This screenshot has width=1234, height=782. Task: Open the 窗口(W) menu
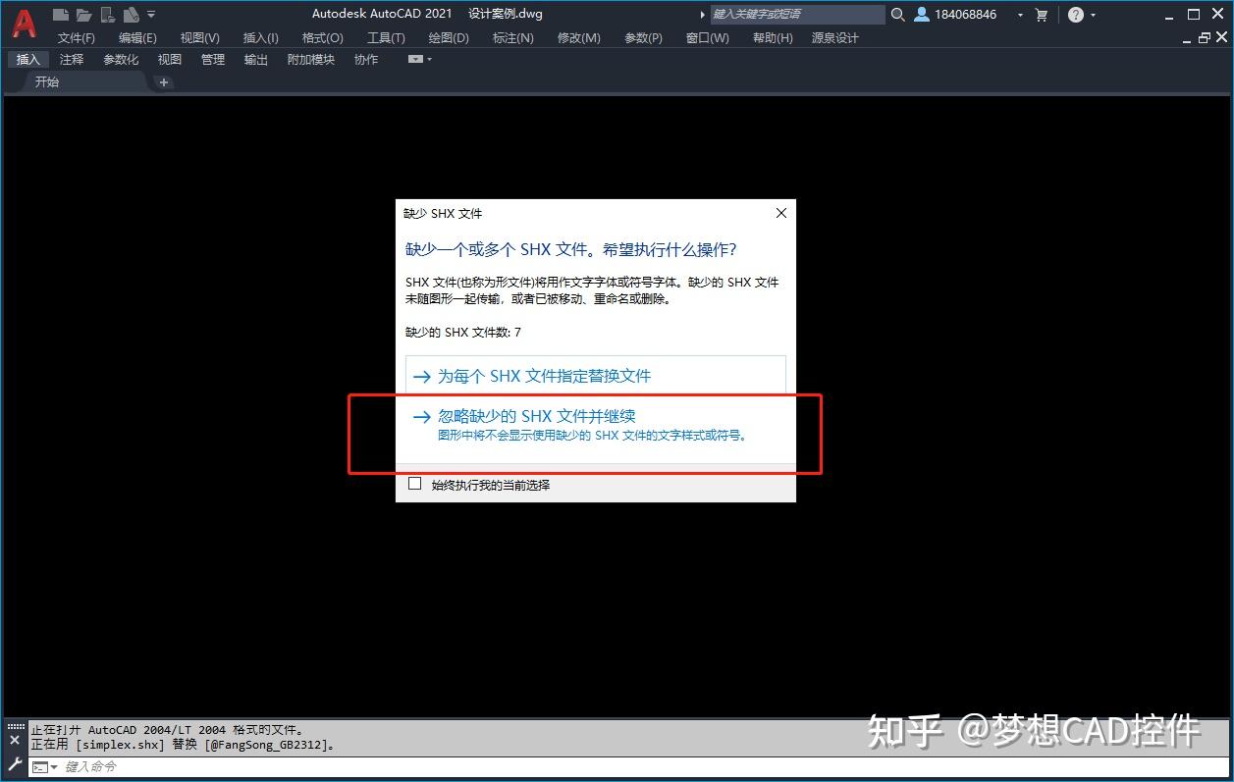[x=707, y=38]
